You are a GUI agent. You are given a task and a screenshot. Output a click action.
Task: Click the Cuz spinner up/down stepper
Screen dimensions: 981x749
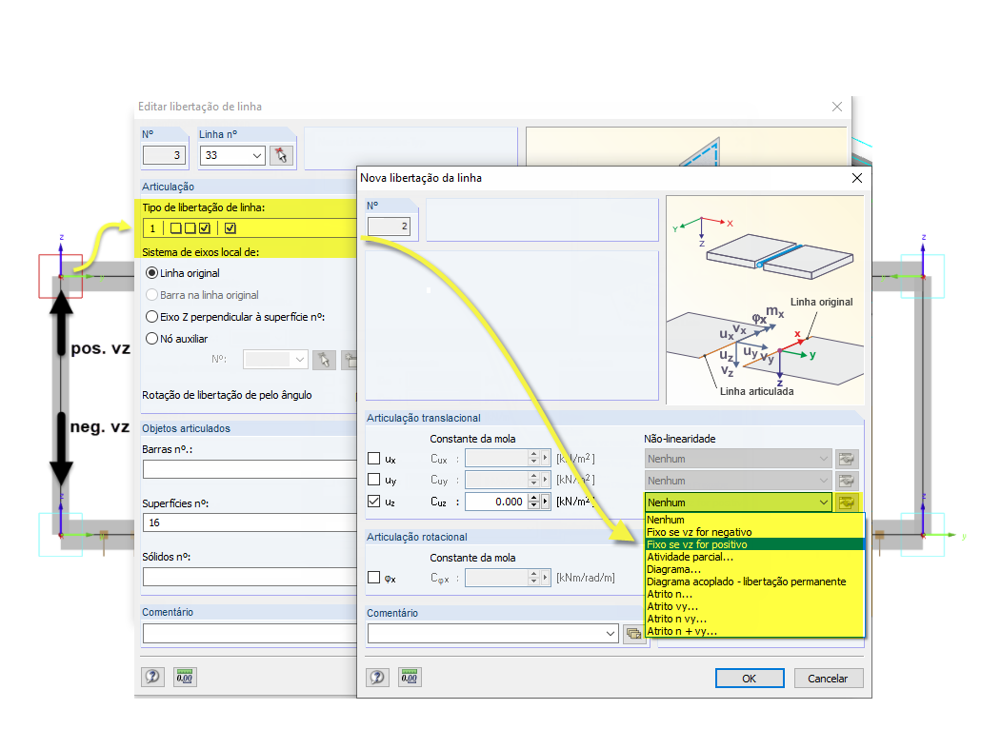[533, 502]
